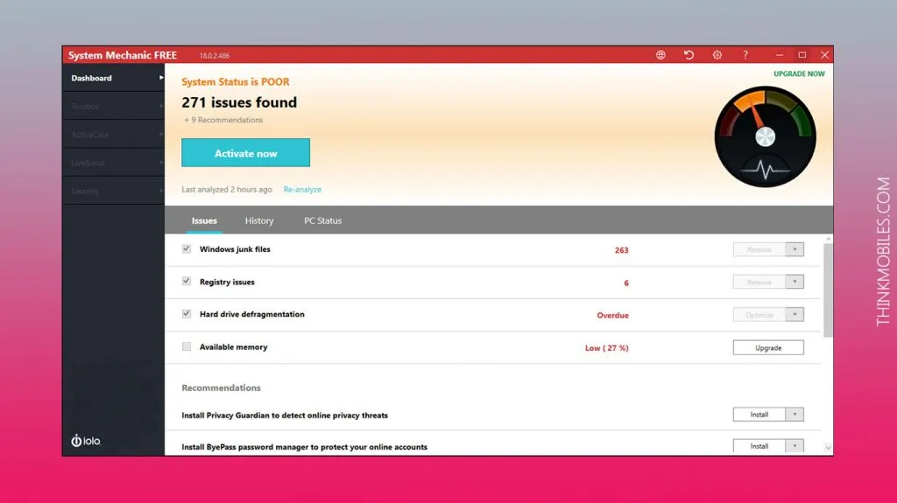The height and width of the screenshot is (503, 897).
Task: Click the globe language icon in title bar
Action: click(660, 55)
